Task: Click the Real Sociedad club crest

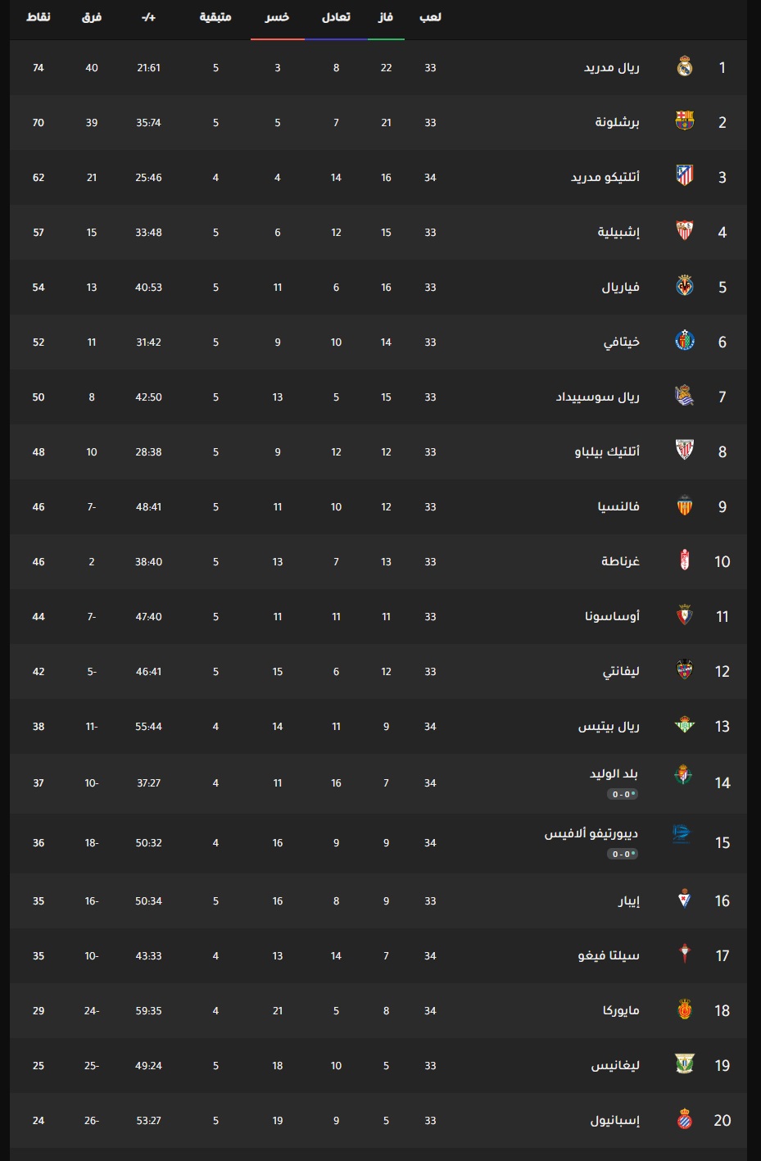Action: pos(685,397)
